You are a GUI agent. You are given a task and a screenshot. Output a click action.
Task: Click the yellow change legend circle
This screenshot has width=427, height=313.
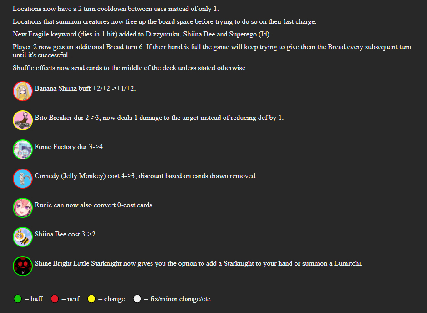pos(91,299)
